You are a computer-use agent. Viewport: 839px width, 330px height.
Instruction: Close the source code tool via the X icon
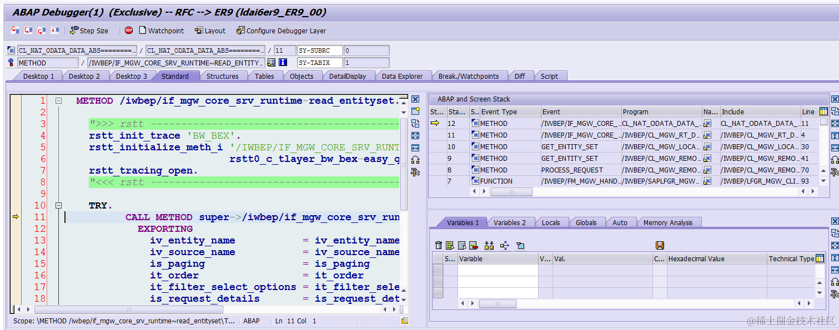click(415, 99)
